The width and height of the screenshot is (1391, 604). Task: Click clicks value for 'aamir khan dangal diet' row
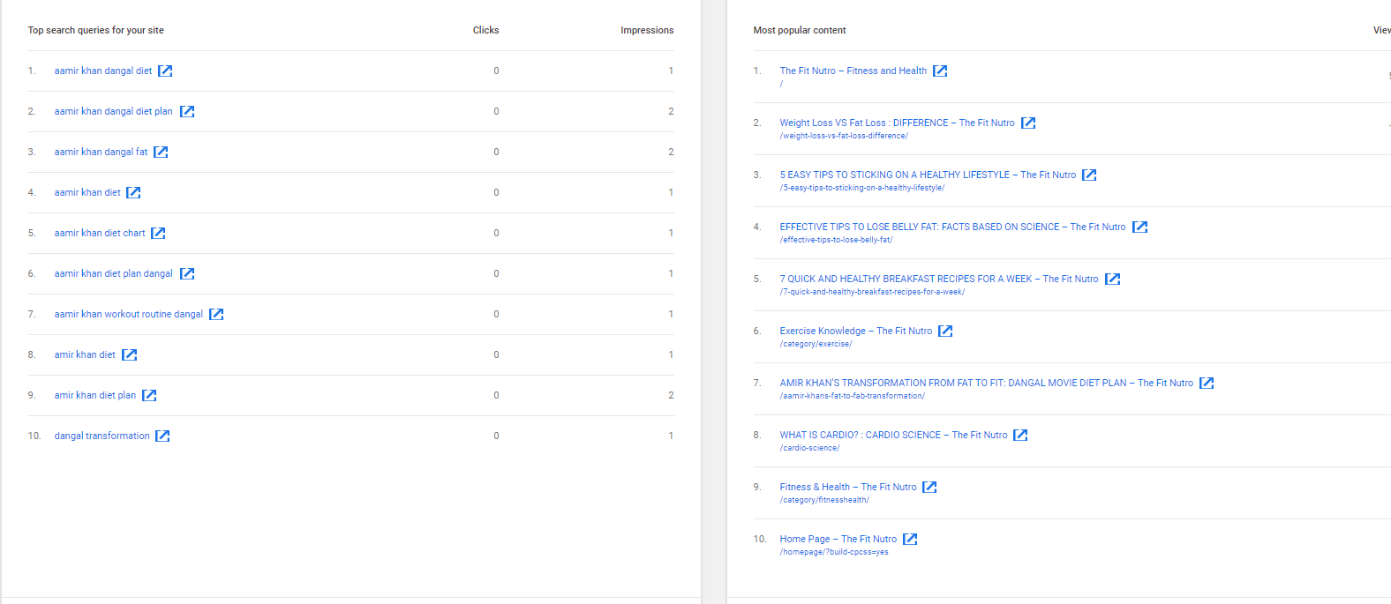click(x=496, y=71)
